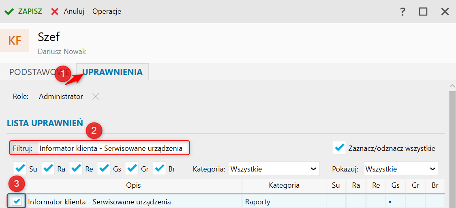The image size is (456, 208).
Task: Uncheck the Informator klienta row checkbox
Action: pyautogui.click(x=17, y=201)
